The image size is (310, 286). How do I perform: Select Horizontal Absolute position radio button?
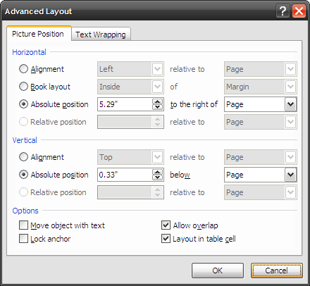23,104
